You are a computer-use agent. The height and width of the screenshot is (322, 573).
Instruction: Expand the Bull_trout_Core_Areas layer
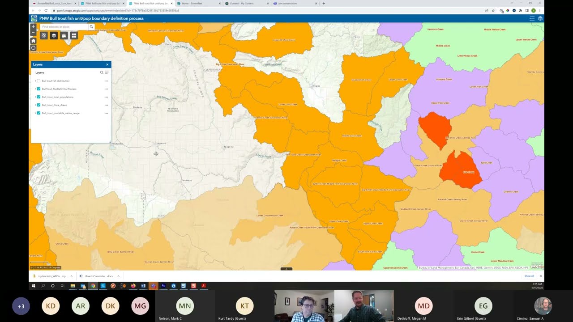[35, 105]
